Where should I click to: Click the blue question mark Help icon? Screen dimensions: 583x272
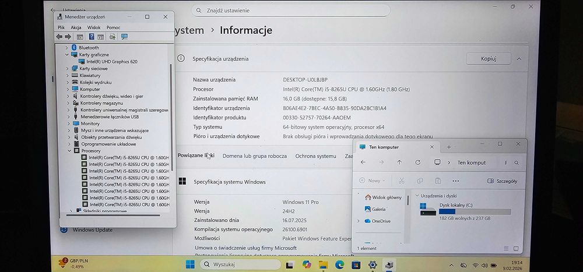coord(92,37)
